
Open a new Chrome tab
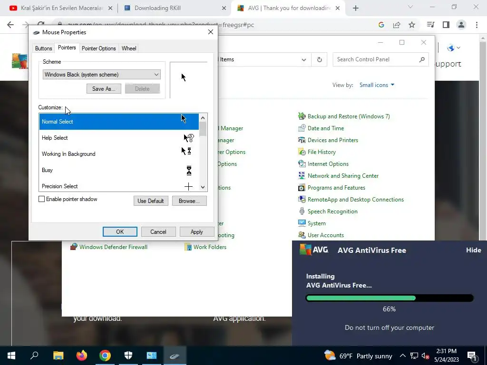356,8
